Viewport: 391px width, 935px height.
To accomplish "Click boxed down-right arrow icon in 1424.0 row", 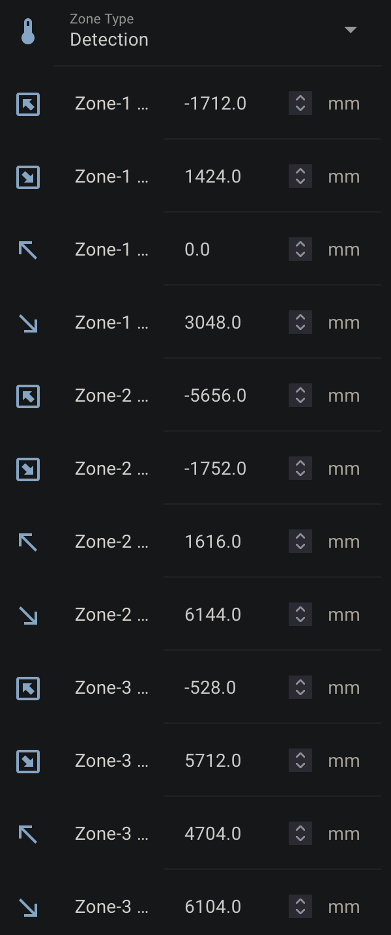I will coord(28,177).
